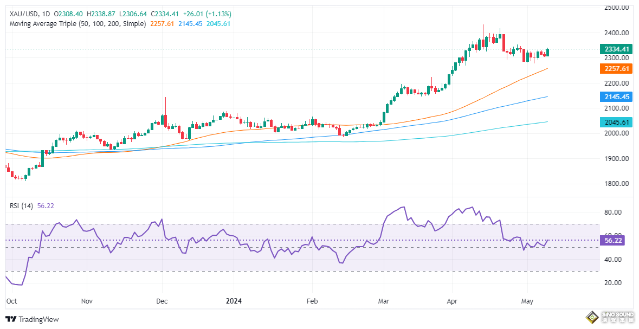Click the orange 2257.61 price axis tag
Screen dimensions: 639x329
pyautogui.click(x=617, y=69)
